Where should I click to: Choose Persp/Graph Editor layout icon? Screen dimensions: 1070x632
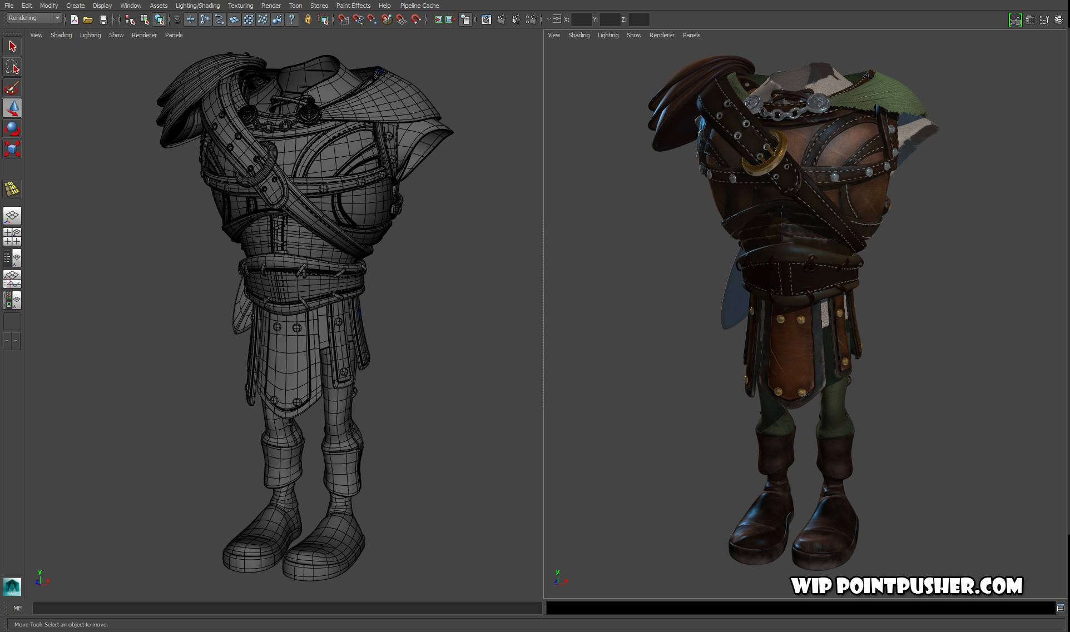pos(12,279)
